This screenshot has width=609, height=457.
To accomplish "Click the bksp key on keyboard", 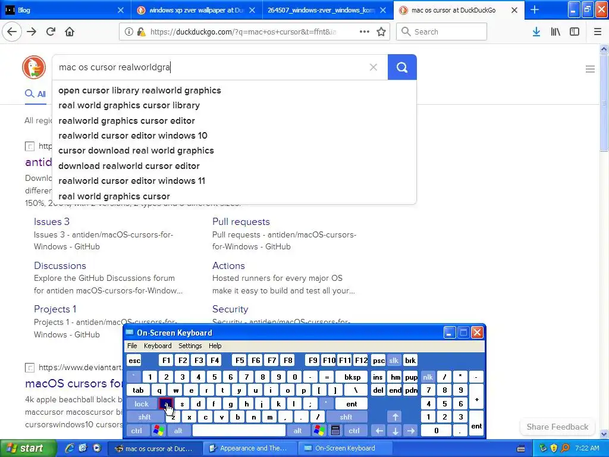I will 352,377.
